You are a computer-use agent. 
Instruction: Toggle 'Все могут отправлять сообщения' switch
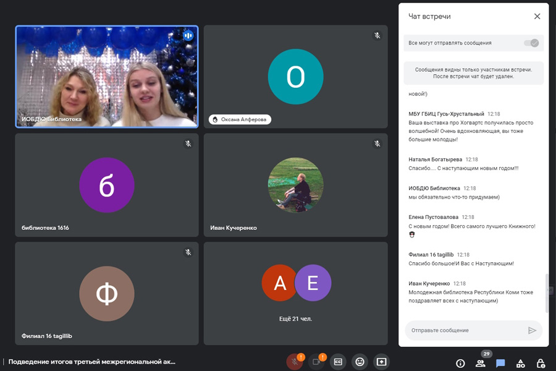point(531,43)
